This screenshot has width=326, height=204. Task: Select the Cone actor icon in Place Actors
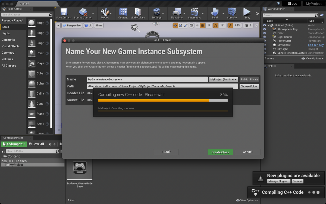(32, 104)
